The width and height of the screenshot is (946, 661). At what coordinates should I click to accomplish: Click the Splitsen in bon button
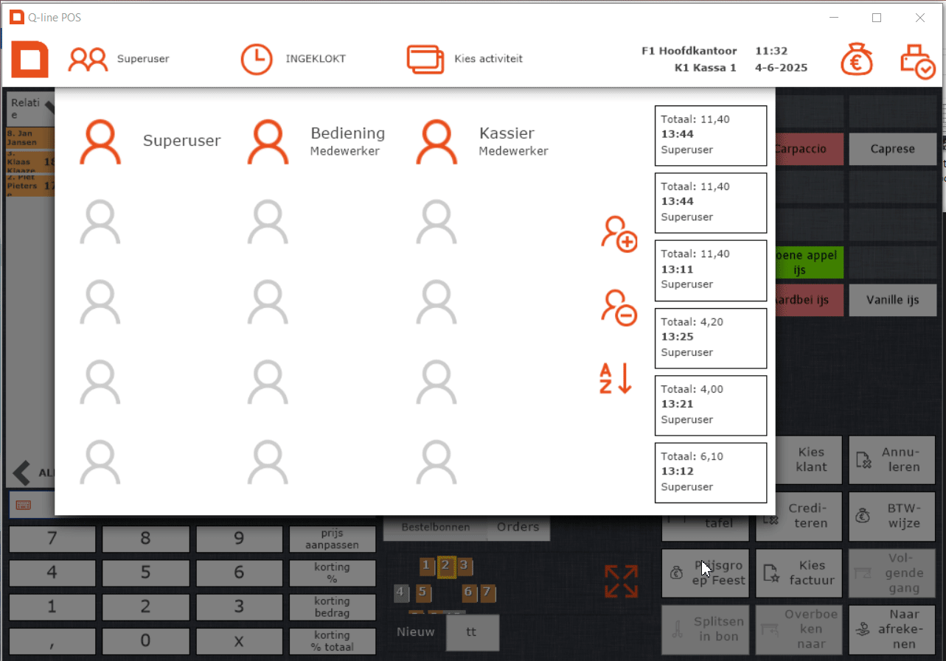(x=706, y=630)
